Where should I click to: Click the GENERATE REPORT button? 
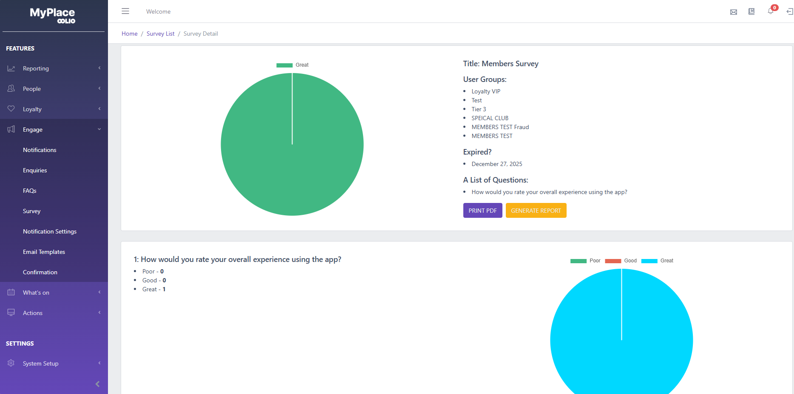coord(536,211)
